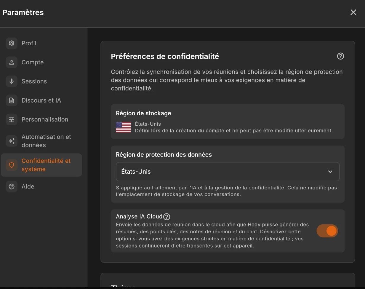Click the Région de stockage label
The image size is (365, 289).
click(143, 113)
